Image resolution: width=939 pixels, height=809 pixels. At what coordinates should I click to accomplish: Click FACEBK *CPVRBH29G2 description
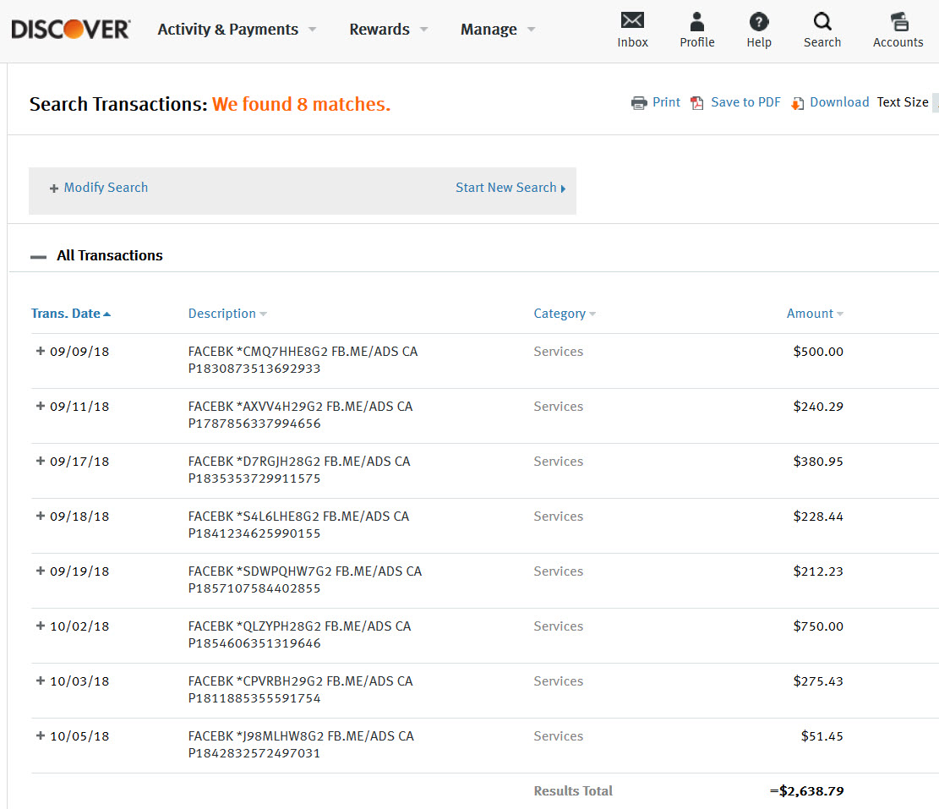pos(300,690)
